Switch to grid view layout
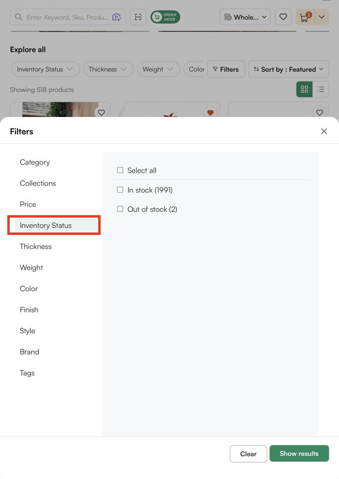 304,89
